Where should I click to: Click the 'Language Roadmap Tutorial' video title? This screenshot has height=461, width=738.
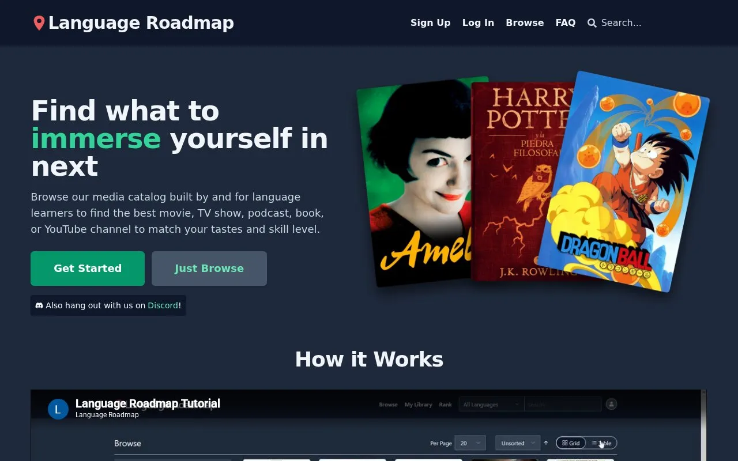click(x=148, y=403)
